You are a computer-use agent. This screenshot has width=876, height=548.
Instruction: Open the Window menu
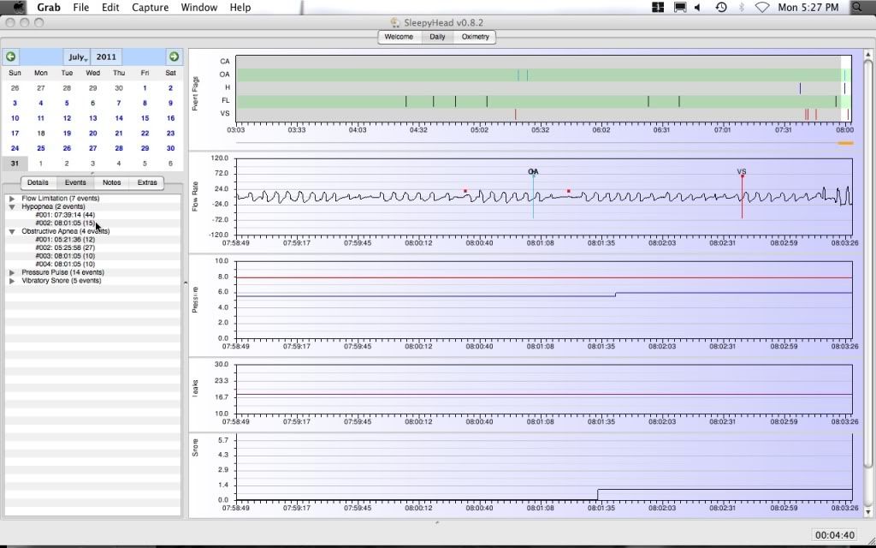point(198,7)
